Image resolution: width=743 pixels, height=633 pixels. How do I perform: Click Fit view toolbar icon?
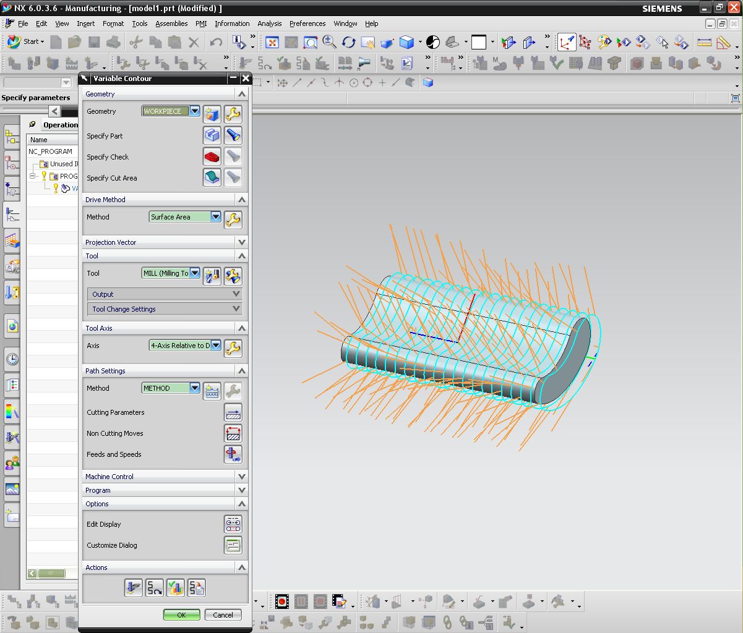[272, 42]
